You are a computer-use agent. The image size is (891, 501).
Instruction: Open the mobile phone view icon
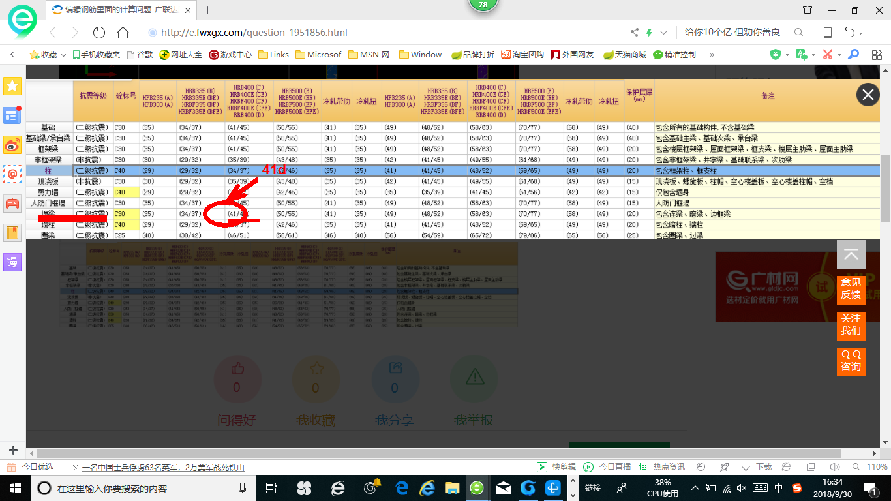coord(828,33)
